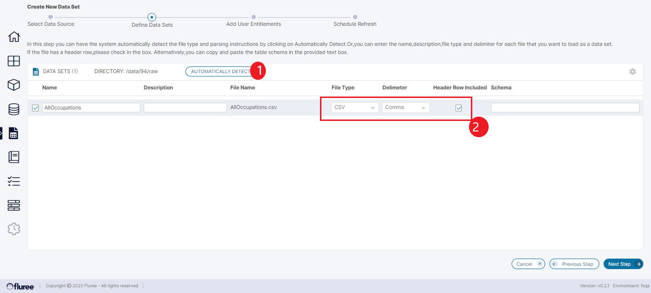The width and height of the screenshot is (651, 293).
Task: Click the server rows sidebar icon
Action: tap(14, 206)
